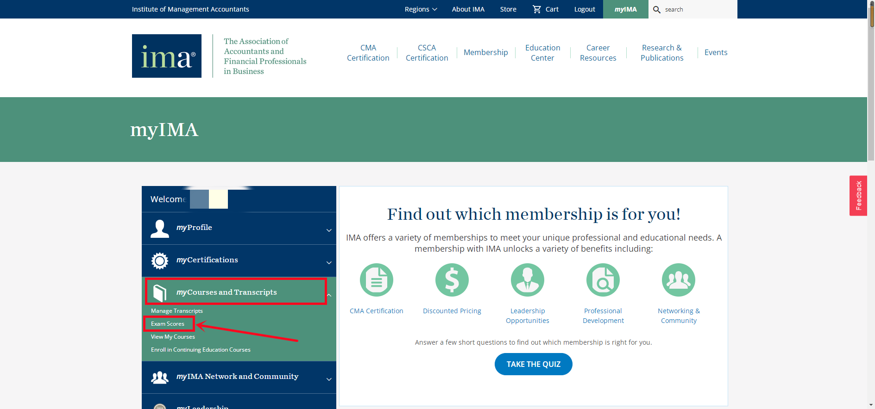Open the CSCA Certification menu
This screenshot has height=409, width=875.
(427, 53)
